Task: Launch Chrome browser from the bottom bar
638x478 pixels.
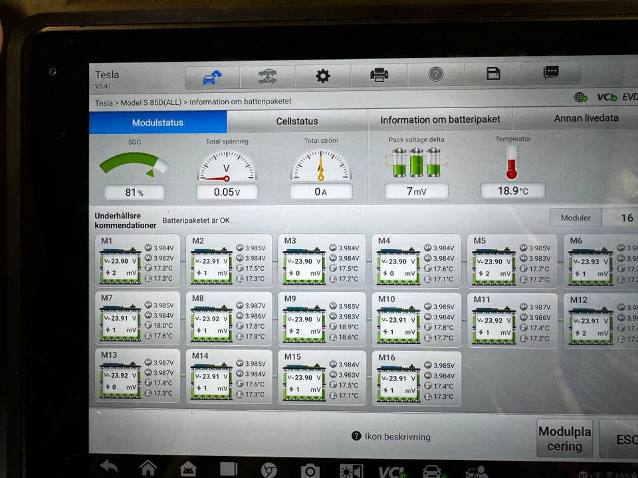Action: click(x=268, y=470)
